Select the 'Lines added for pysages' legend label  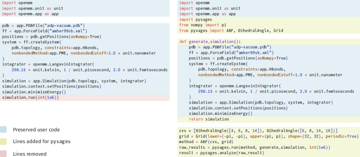(42, 142)
